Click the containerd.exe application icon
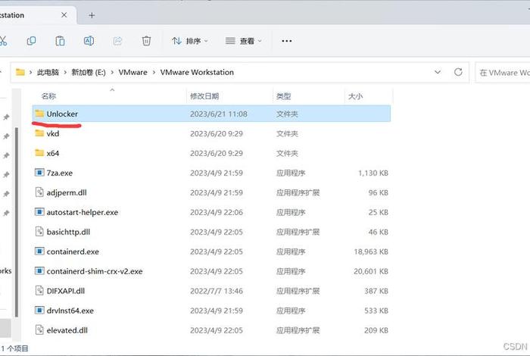Viewport: 530px width, 356px height. [39, 251]
